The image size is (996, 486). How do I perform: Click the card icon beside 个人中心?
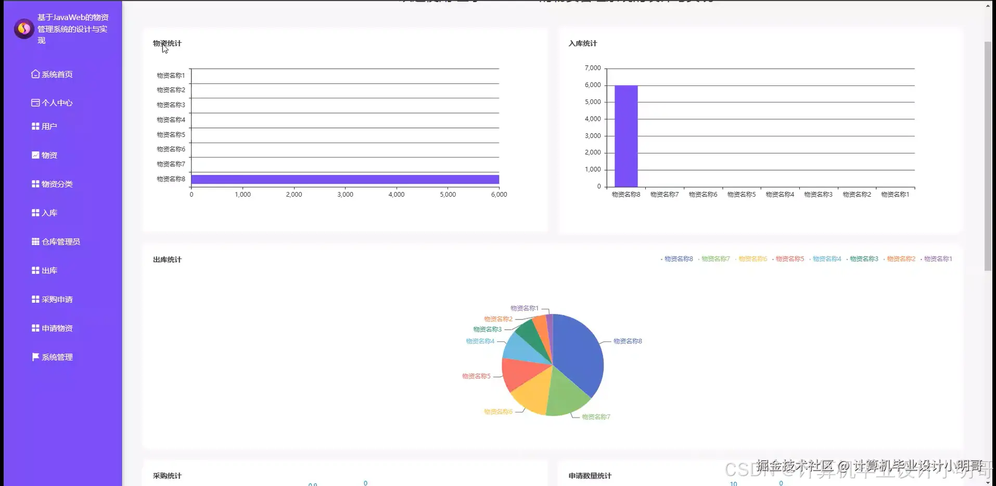click(x=35, y=103)
